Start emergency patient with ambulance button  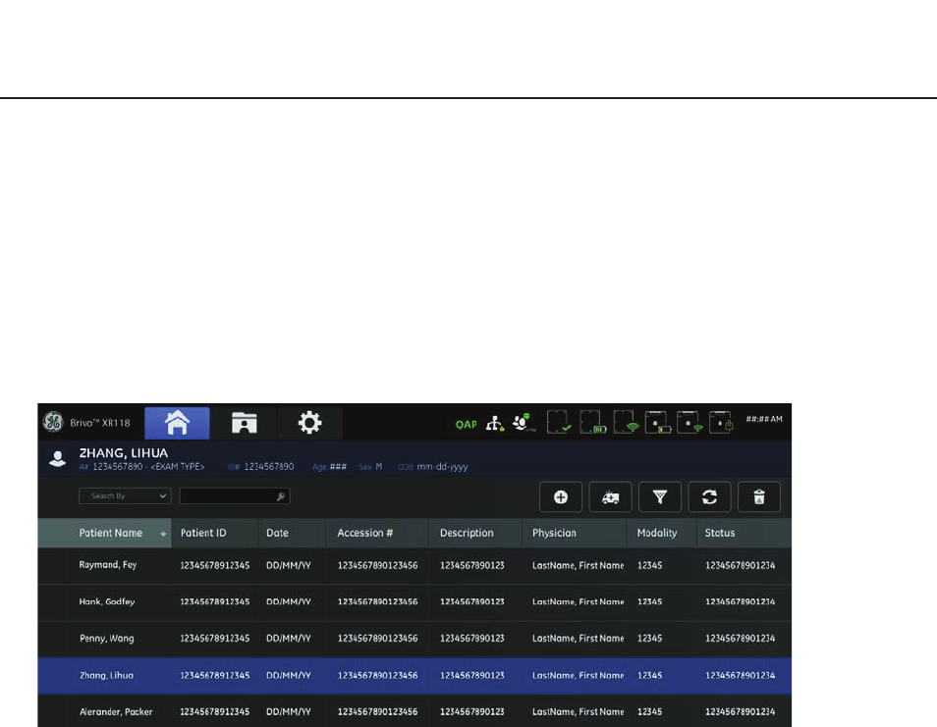(x=610, y=497)
